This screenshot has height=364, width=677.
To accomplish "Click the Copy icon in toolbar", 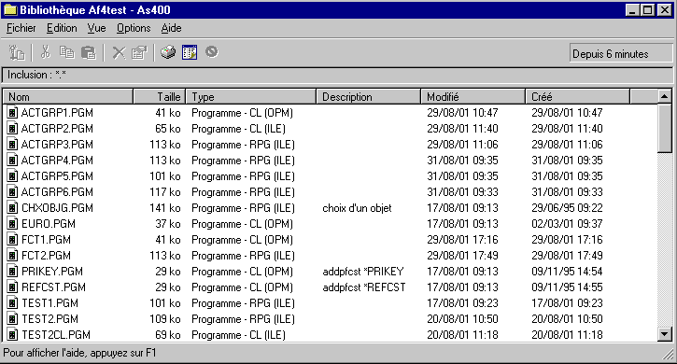I will pos(67,52).
